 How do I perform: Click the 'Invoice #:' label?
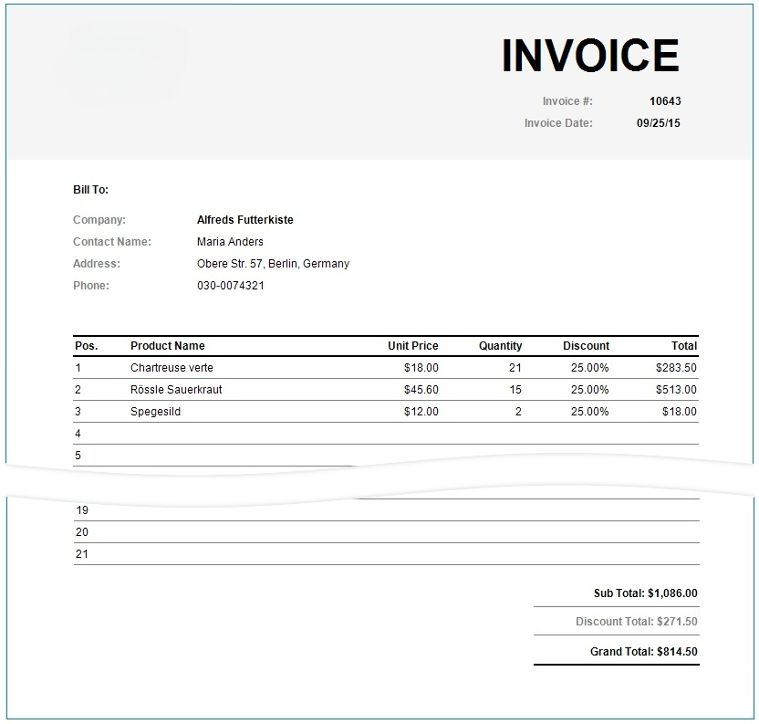[567, 100]
